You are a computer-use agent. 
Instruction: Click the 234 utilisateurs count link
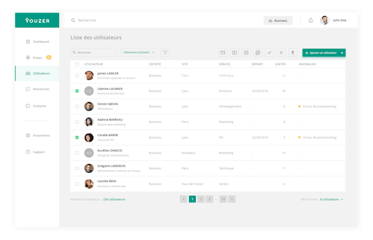[114, 200]
